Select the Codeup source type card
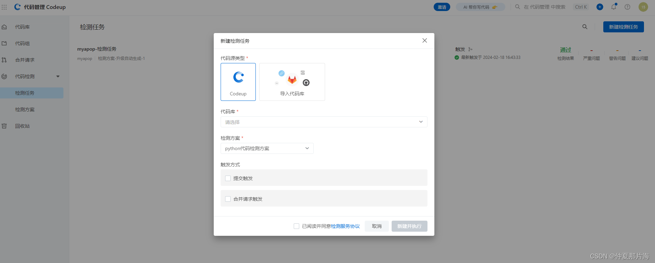 click(x=238, y=82)
